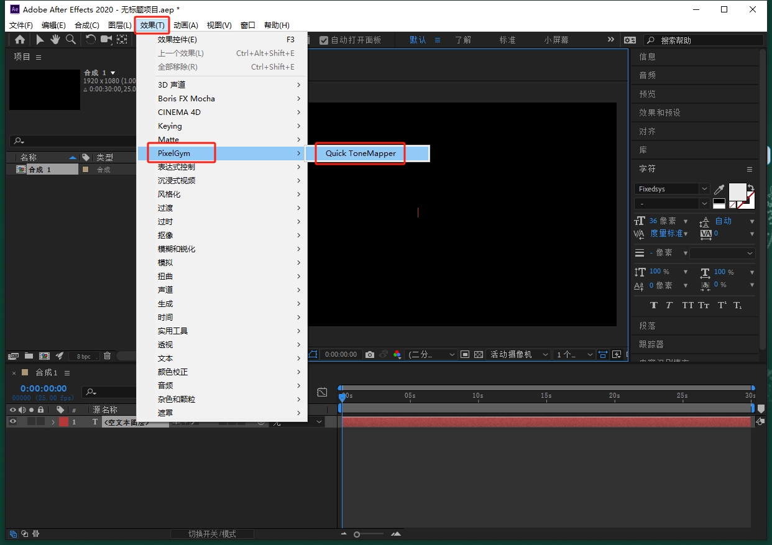Click the Faux Bold T button
The width and height of the screenshot is (772, 545).
click(x=654, y=305)
